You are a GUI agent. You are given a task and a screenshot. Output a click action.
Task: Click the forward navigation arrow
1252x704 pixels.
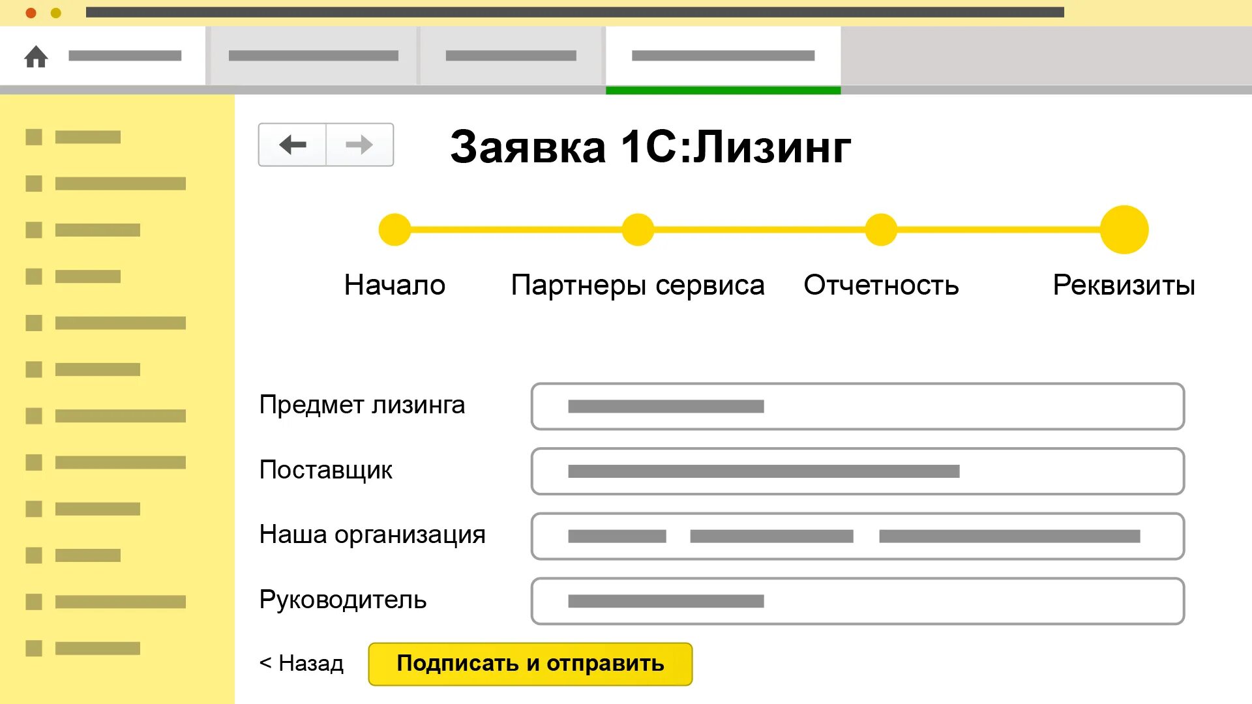point(359,145)
